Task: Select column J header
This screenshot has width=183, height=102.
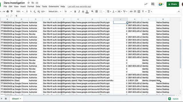Action: pos(120,19)
